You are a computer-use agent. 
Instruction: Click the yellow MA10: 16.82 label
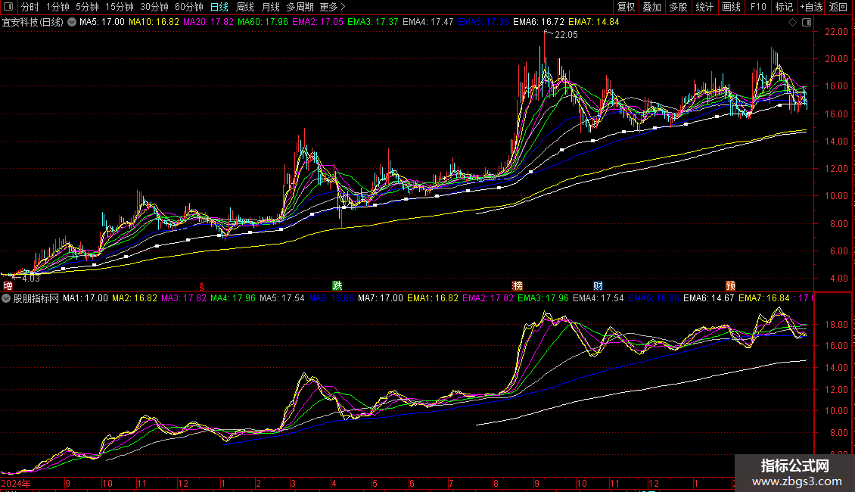[x=154, y=23]
